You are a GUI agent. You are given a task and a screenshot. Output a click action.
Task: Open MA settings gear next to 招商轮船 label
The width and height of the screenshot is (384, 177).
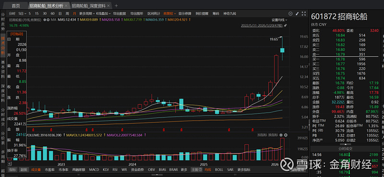click(x=45, y=20)
